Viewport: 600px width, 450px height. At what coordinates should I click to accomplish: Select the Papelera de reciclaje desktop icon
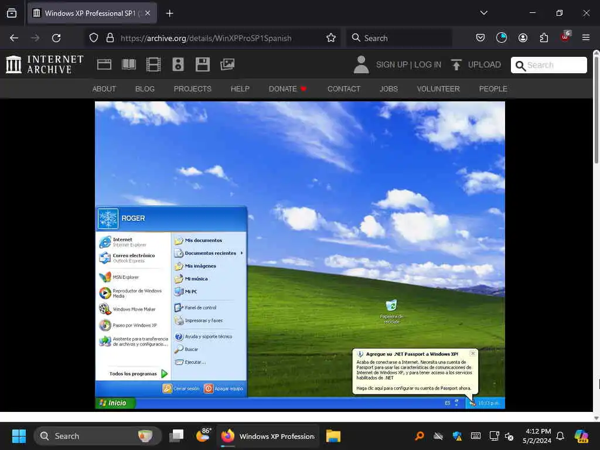pyautogui.click(x=391, y=312)
